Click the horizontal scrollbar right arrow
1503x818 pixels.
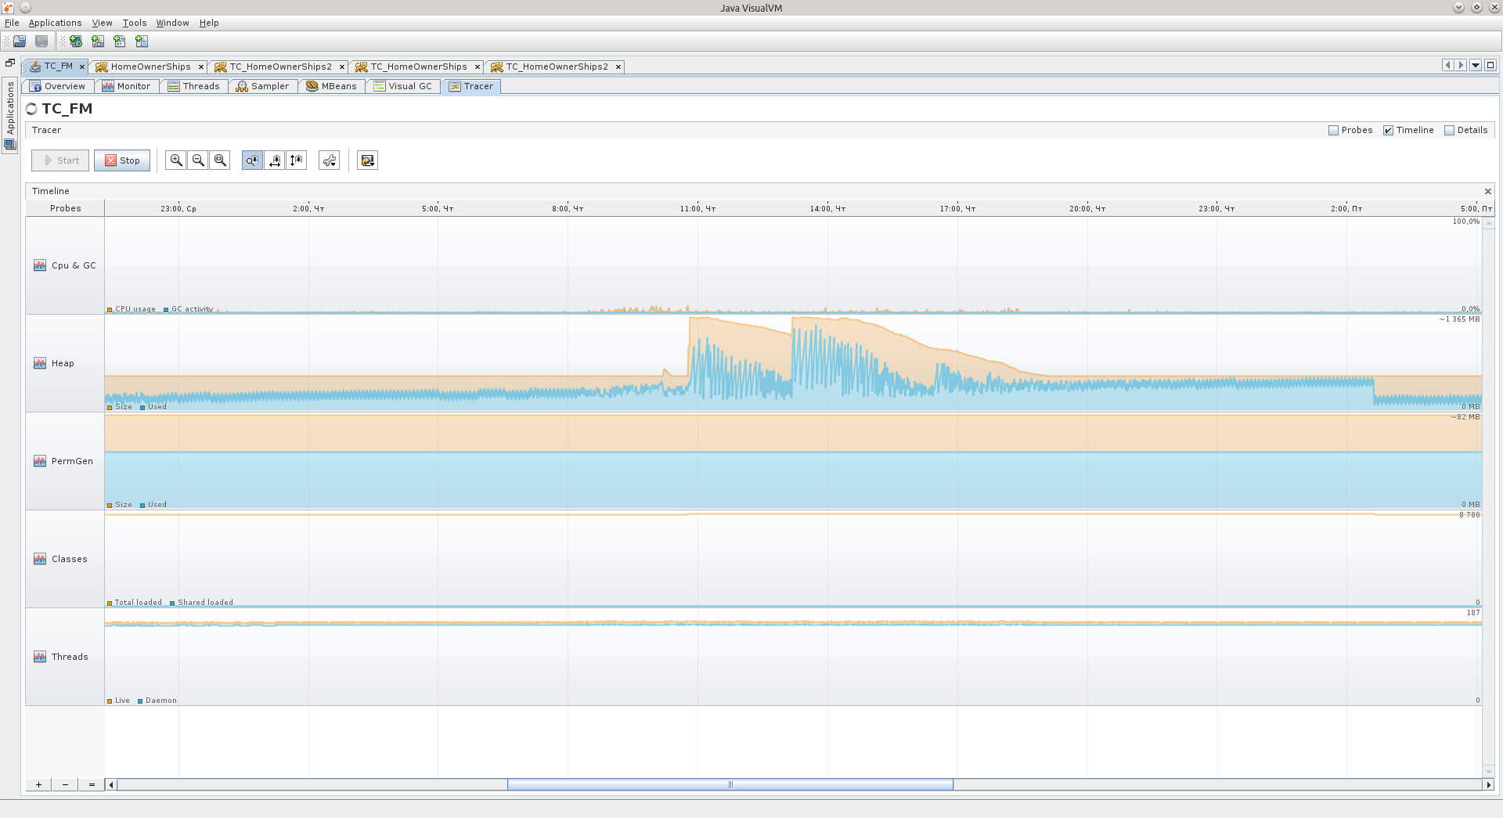1488,784
